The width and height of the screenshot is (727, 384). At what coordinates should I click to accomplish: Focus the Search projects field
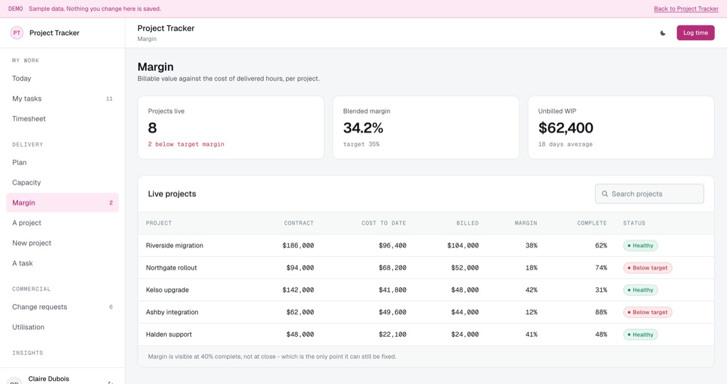point(650,194)
